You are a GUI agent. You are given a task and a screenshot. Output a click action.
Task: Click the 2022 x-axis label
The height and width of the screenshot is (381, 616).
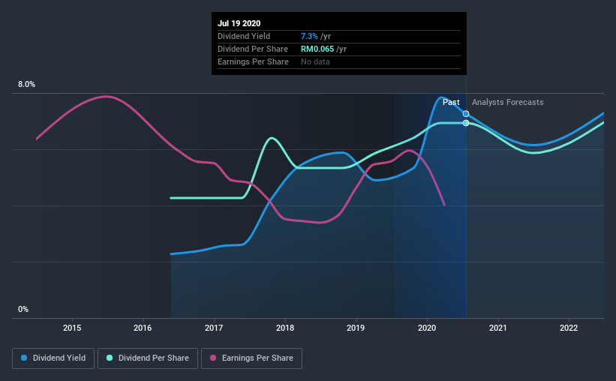(x=569, y=328)
